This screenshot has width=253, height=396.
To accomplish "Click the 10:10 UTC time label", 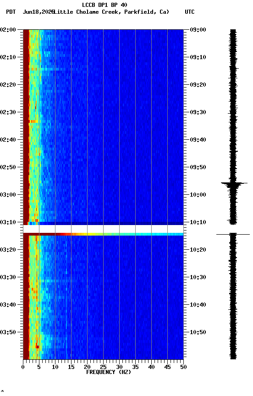I will pos(198,222).
